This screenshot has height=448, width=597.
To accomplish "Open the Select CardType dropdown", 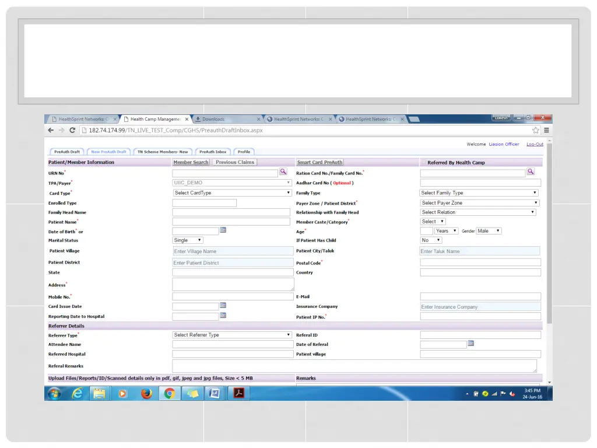I will [232, 192].
